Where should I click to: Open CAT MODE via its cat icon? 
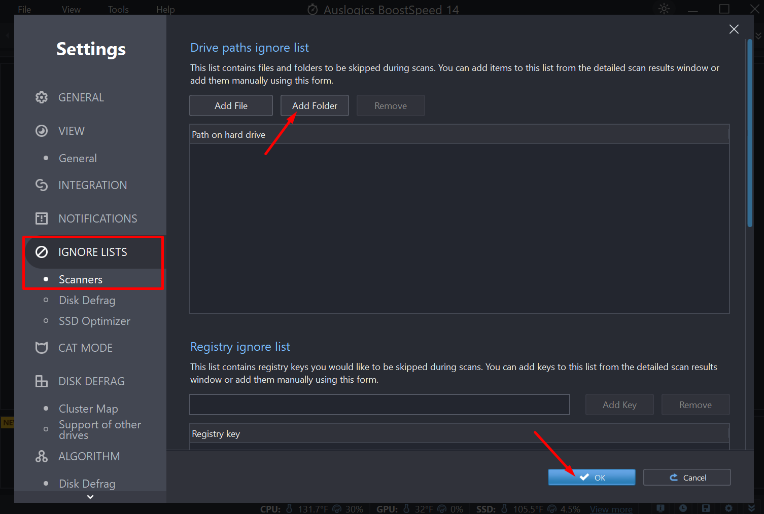click(42, 348)
